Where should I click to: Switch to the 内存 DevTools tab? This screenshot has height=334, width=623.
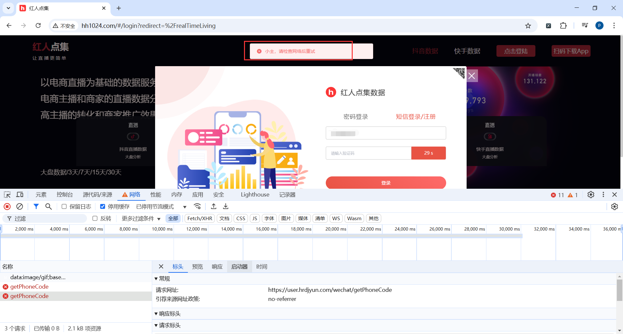coord(177,195)
